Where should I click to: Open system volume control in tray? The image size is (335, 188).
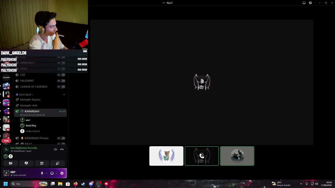pos(316,184)
